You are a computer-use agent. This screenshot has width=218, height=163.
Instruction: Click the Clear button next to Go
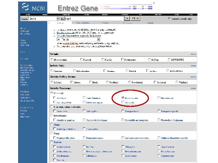point(135,18)
